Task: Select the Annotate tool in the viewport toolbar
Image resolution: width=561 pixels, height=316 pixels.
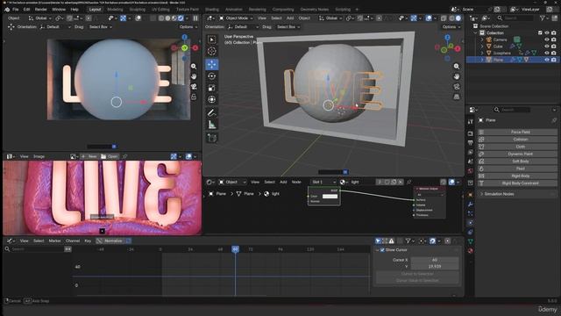Action: 212,113
